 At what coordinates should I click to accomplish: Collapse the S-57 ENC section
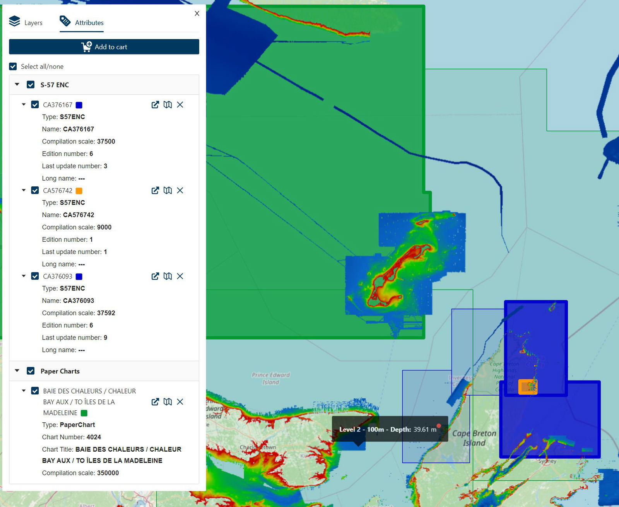(x=17, y=84)
